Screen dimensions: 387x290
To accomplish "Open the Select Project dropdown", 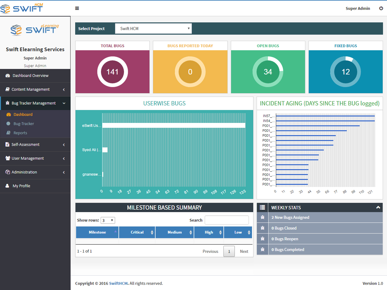I will (153, 29).
